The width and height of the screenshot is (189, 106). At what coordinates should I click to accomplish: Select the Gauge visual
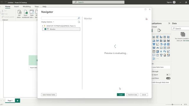tap(157, 48)
